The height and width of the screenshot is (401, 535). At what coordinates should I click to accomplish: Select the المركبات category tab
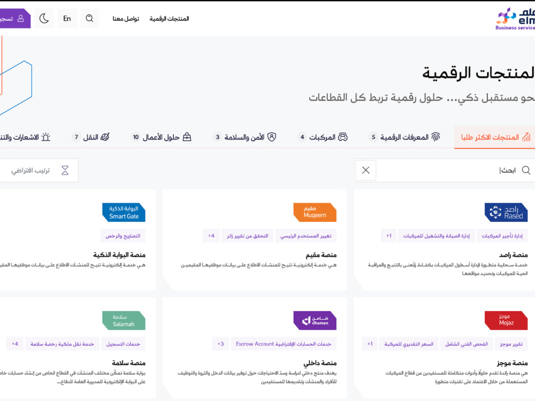click(x=323, y=137)
